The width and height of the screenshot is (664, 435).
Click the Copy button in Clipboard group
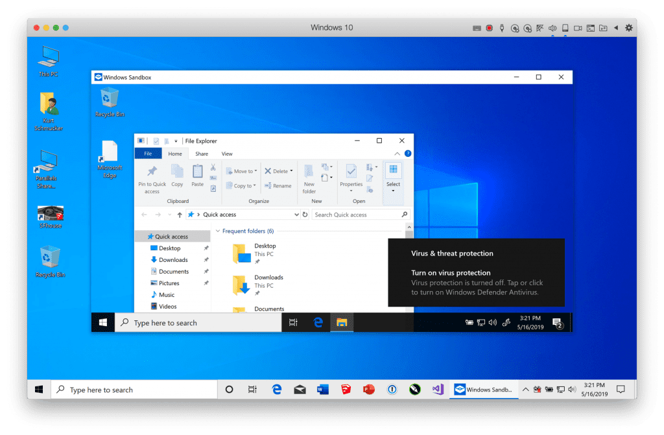177,176
